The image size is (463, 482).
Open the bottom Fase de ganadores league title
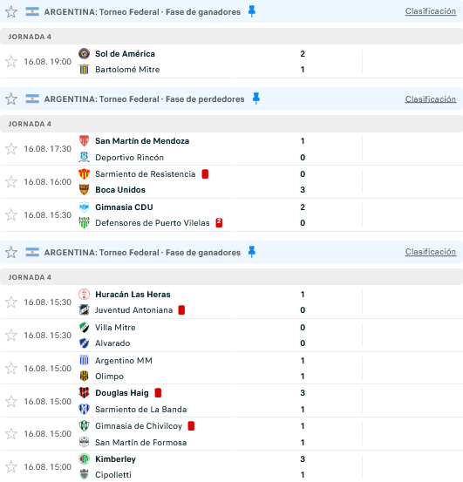coord(142,253)
